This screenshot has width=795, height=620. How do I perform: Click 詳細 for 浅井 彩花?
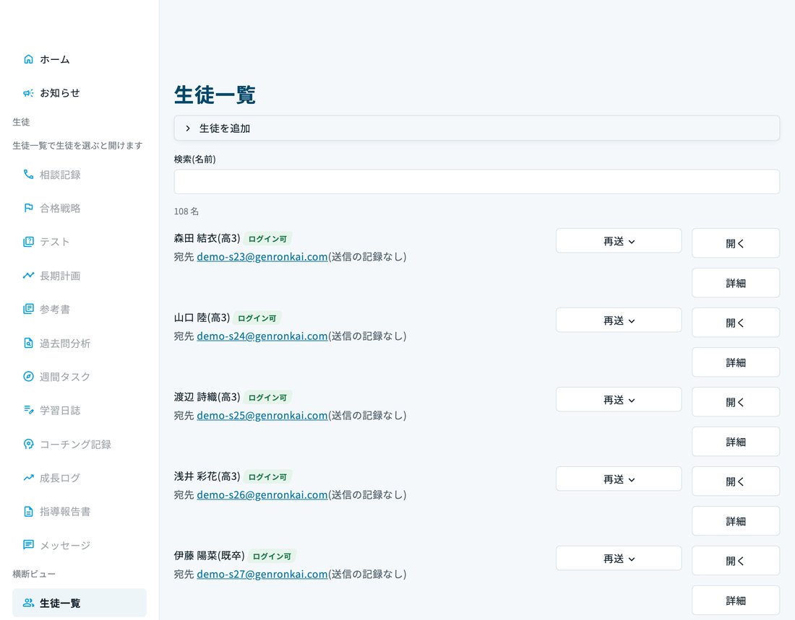(736, 520)
